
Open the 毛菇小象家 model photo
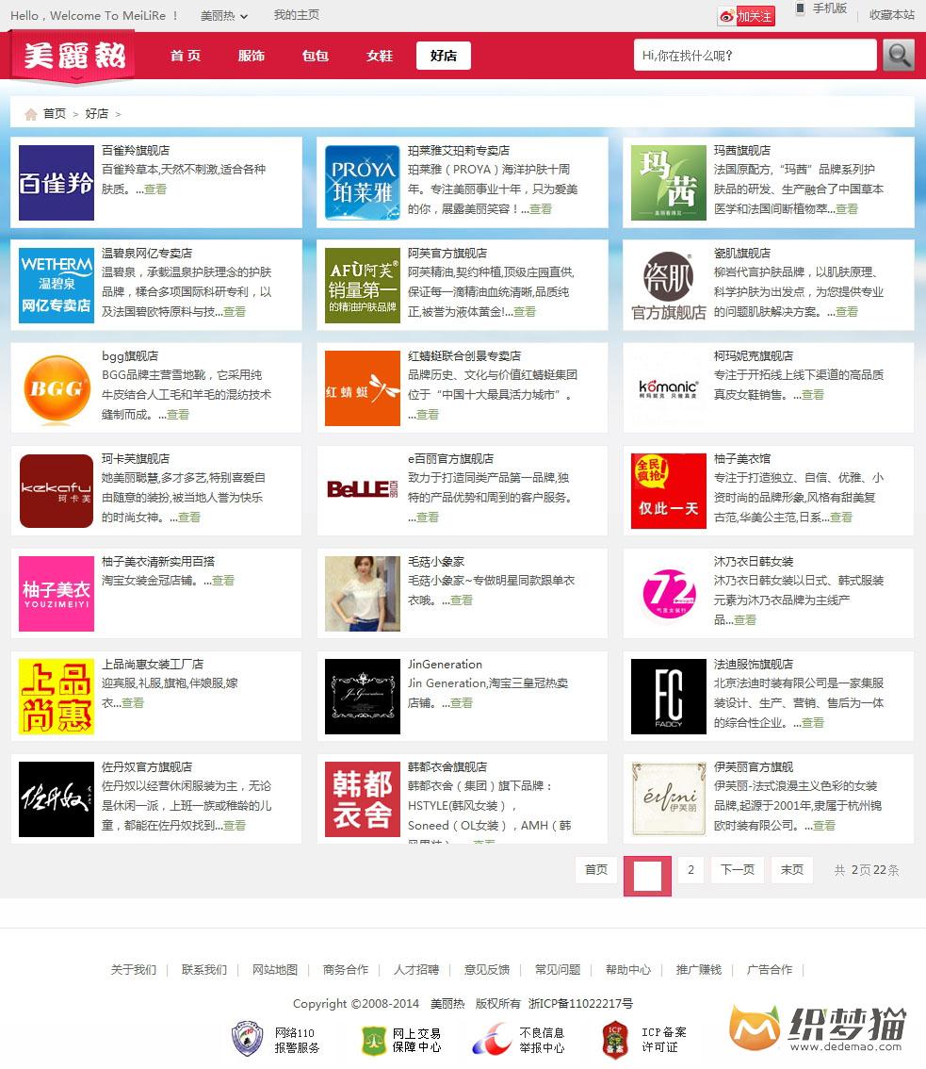pos(363,594)
